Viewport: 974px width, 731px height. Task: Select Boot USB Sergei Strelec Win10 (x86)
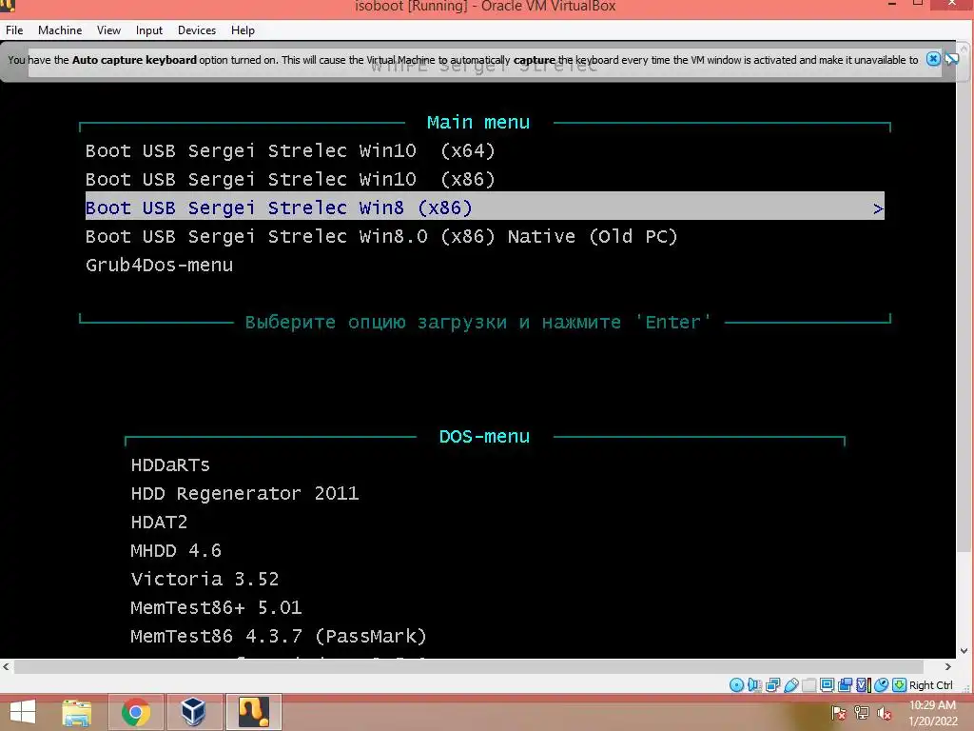click(290, 179)
